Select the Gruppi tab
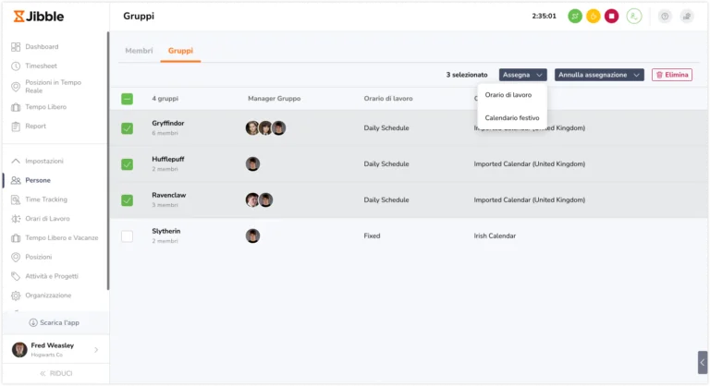Screen dimensions: 710x386 pos(180,51)
